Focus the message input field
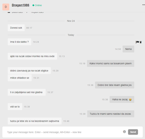The height and width of the screenshot is (139, 145). [64, 132]
